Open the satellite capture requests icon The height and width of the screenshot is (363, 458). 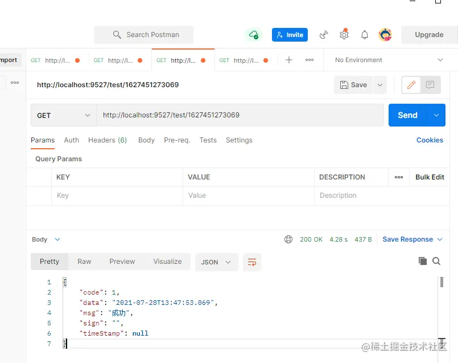click(324, 35)
